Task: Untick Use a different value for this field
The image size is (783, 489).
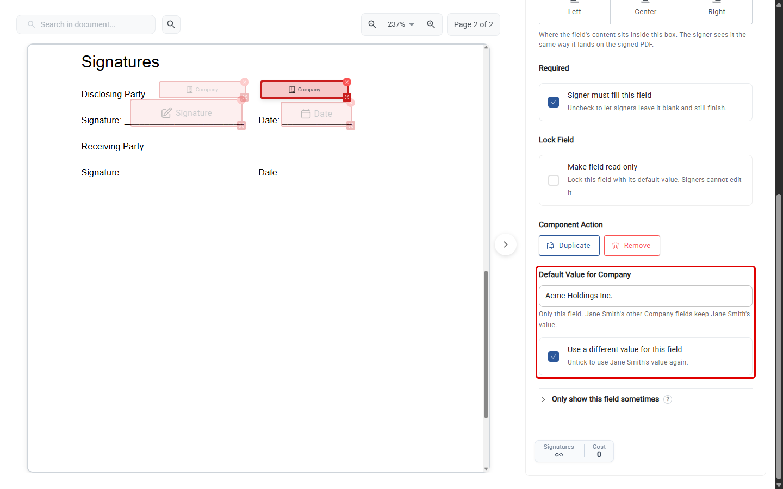Action: [x=554, y=356]
